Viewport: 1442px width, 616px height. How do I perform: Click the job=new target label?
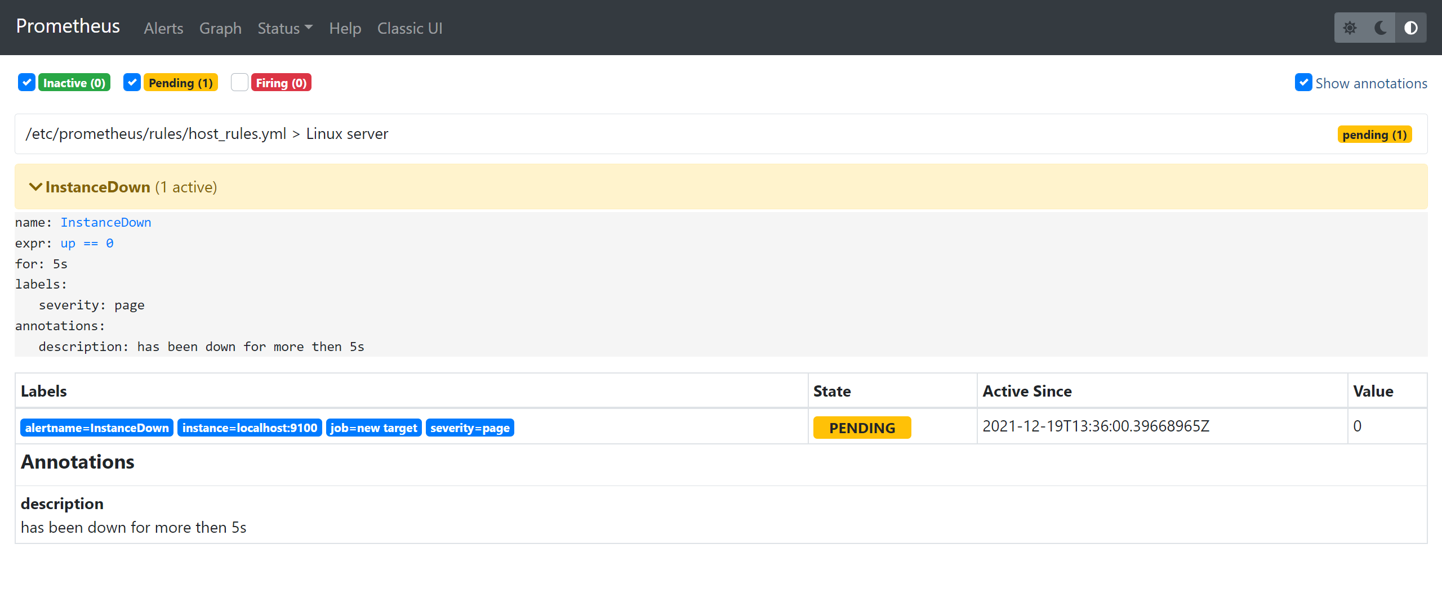pyautogui.click(x=373, y=428)
